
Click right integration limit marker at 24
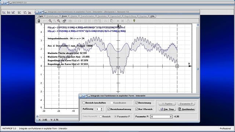coord(177,66)
